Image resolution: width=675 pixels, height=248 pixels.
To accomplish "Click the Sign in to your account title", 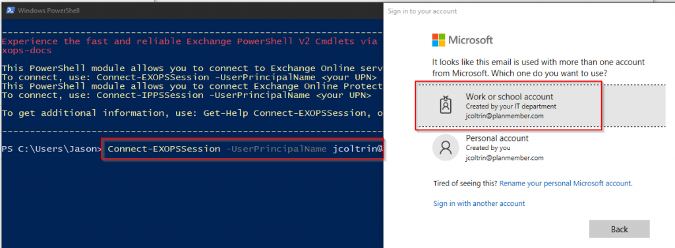I will point(423,11).
